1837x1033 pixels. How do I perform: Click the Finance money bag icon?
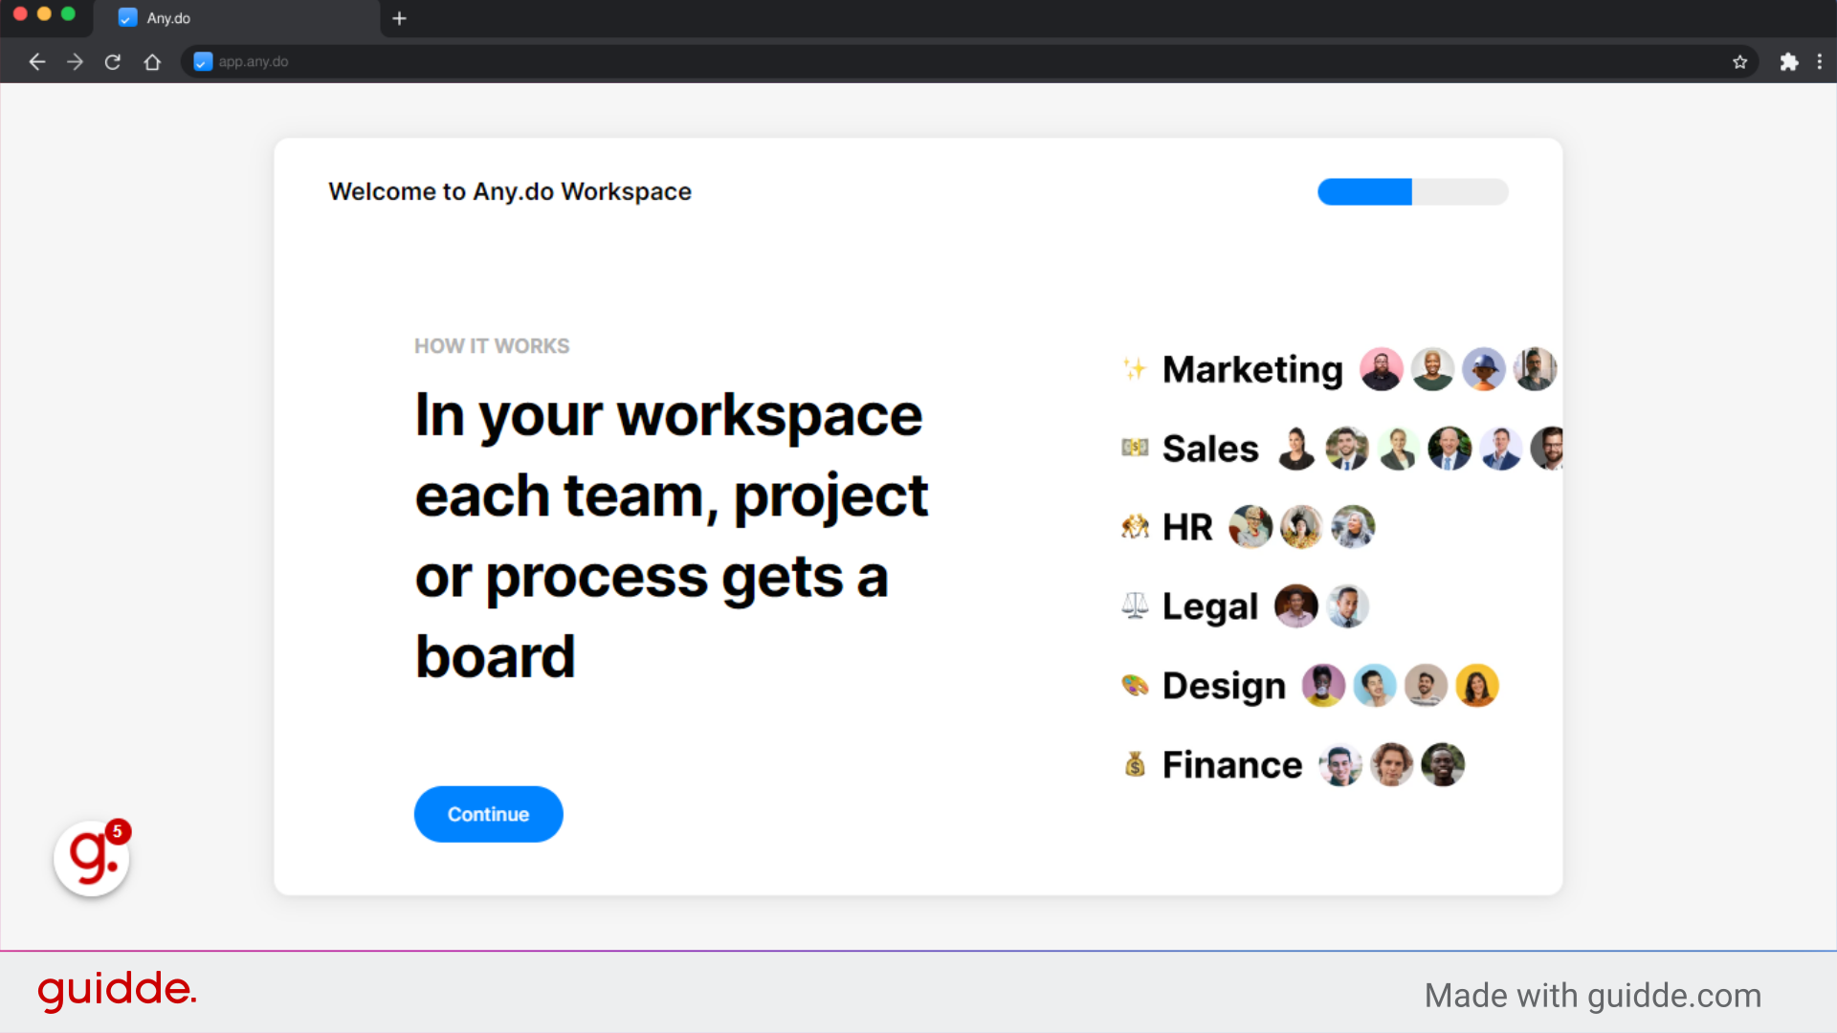1135,764
